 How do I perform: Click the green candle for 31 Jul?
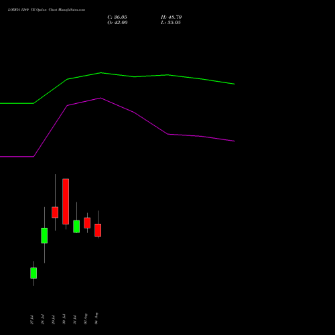click(76, 226)
